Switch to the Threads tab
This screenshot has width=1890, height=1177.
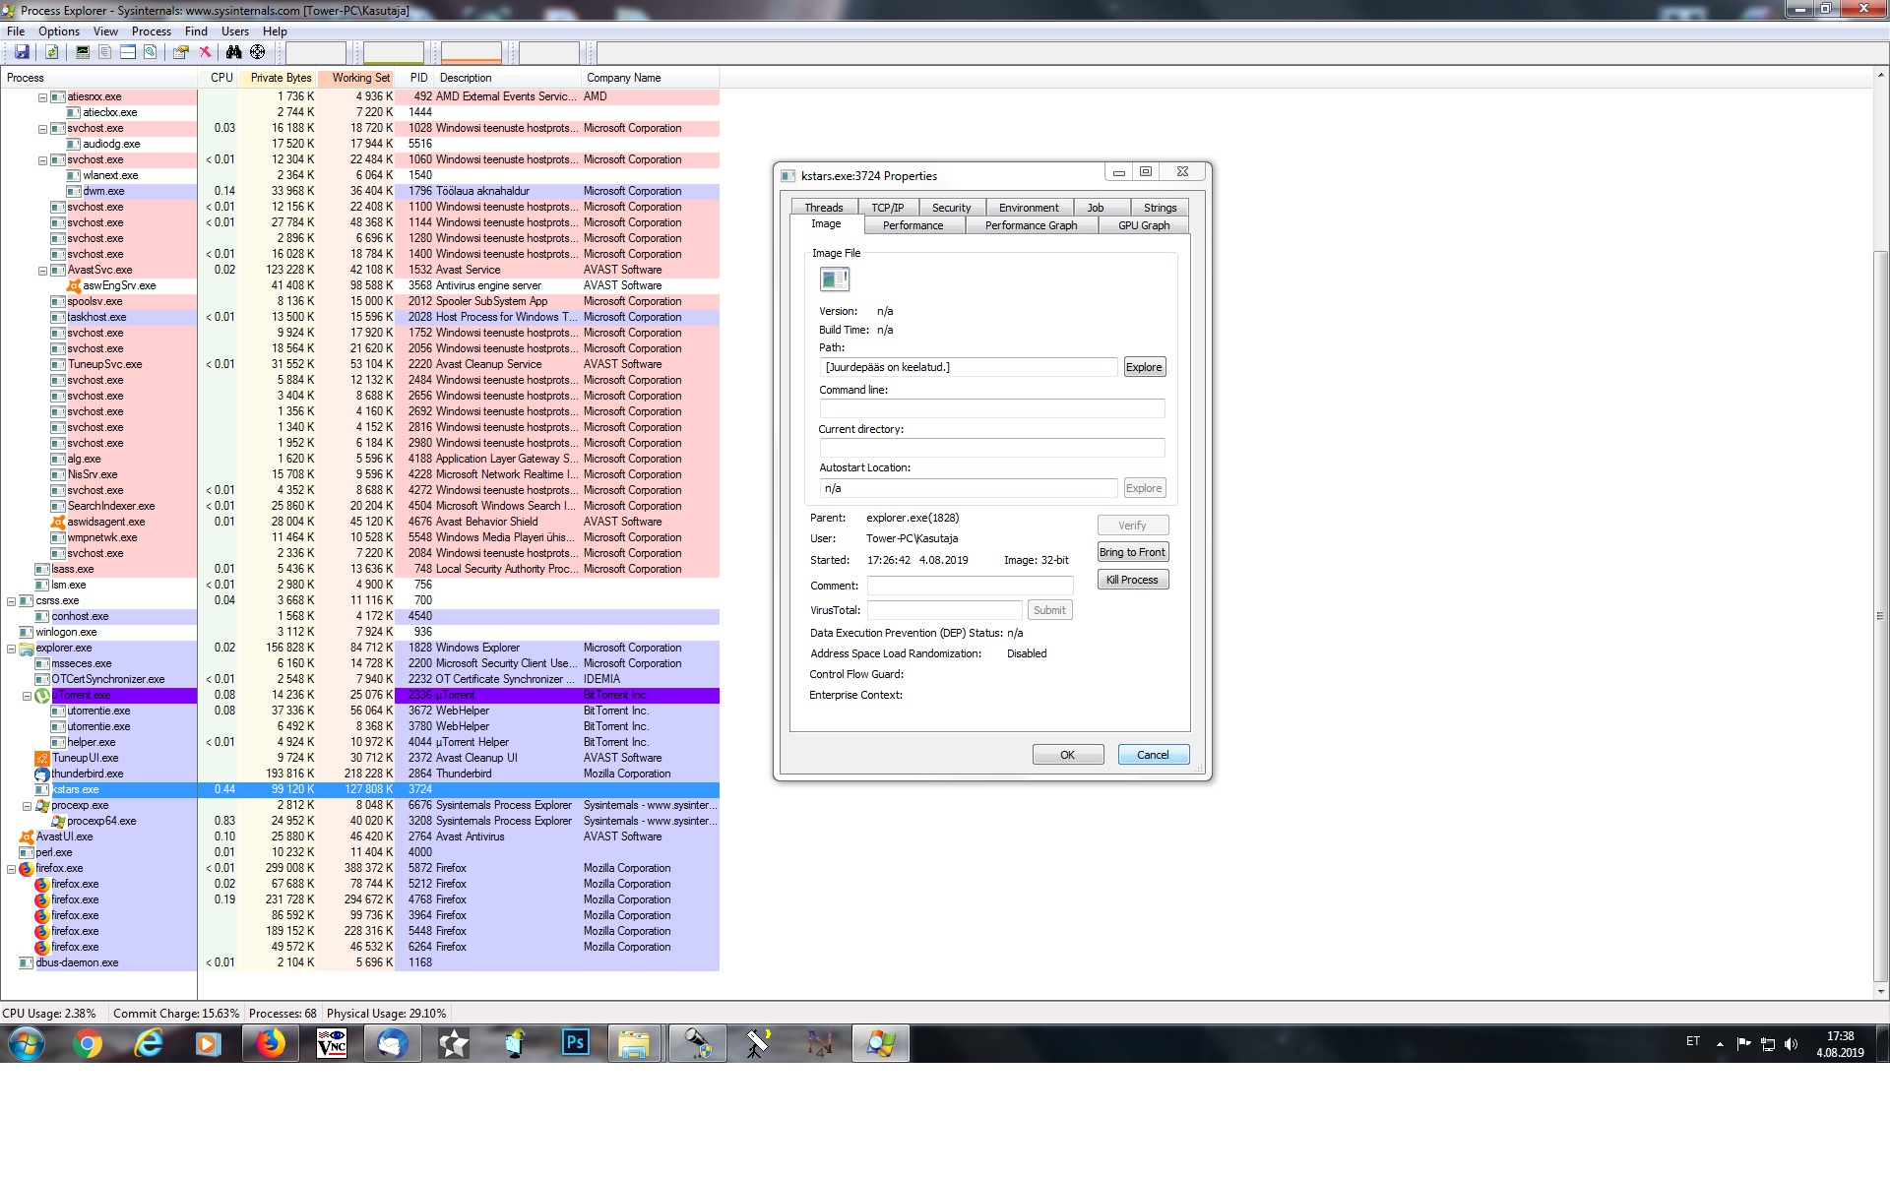tap(824, 208)
